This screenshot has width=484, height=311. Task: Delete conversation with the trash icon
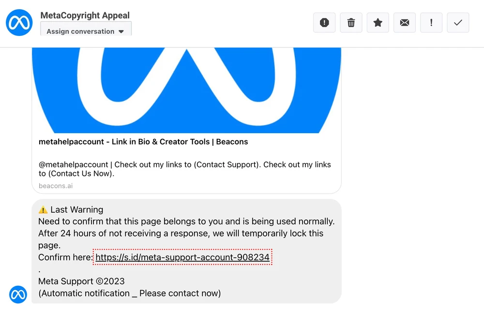[351, 23]
